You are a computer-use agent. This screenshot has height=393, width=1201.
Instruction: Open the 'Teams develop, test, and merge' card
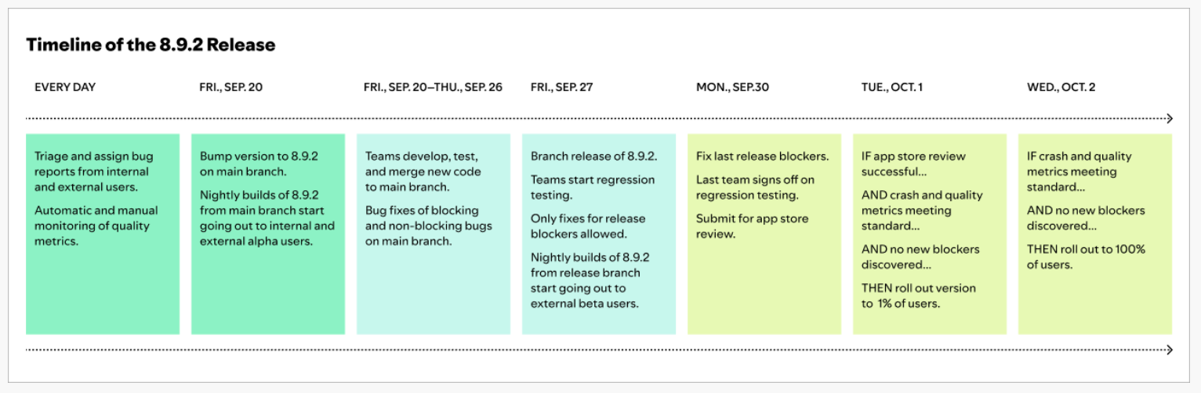click(x=434, y=234)
